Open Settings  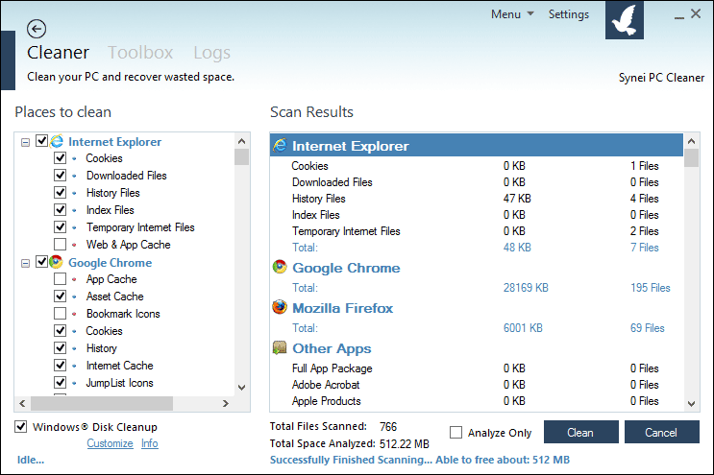click(x=568, y=14)
